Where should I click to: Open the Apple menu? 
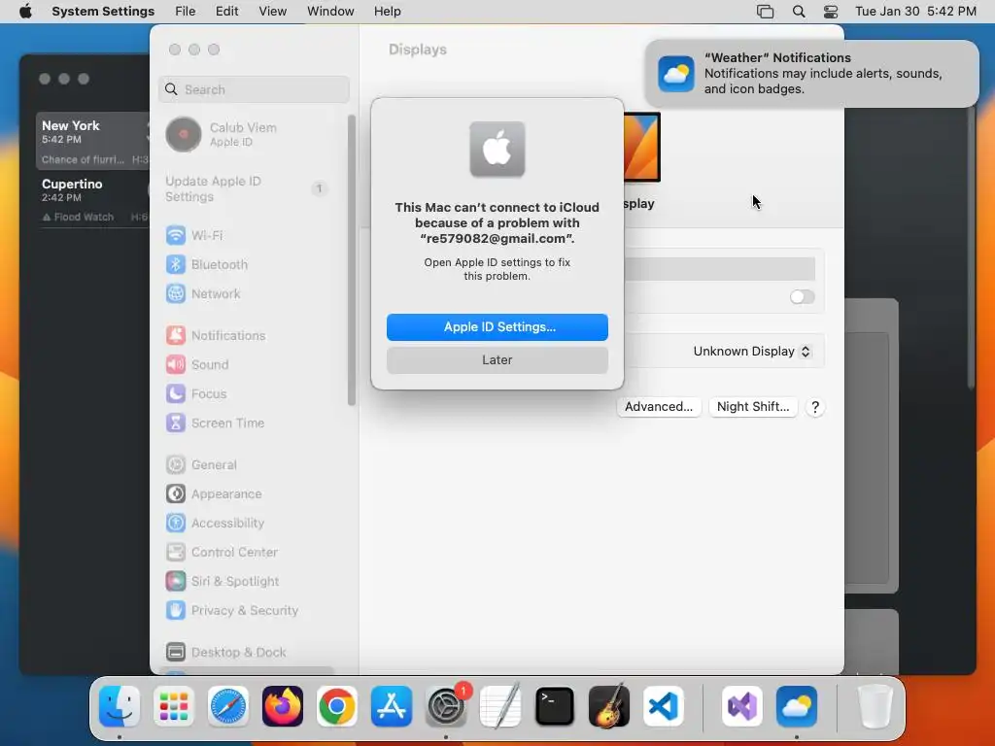(x=25, y=12)
